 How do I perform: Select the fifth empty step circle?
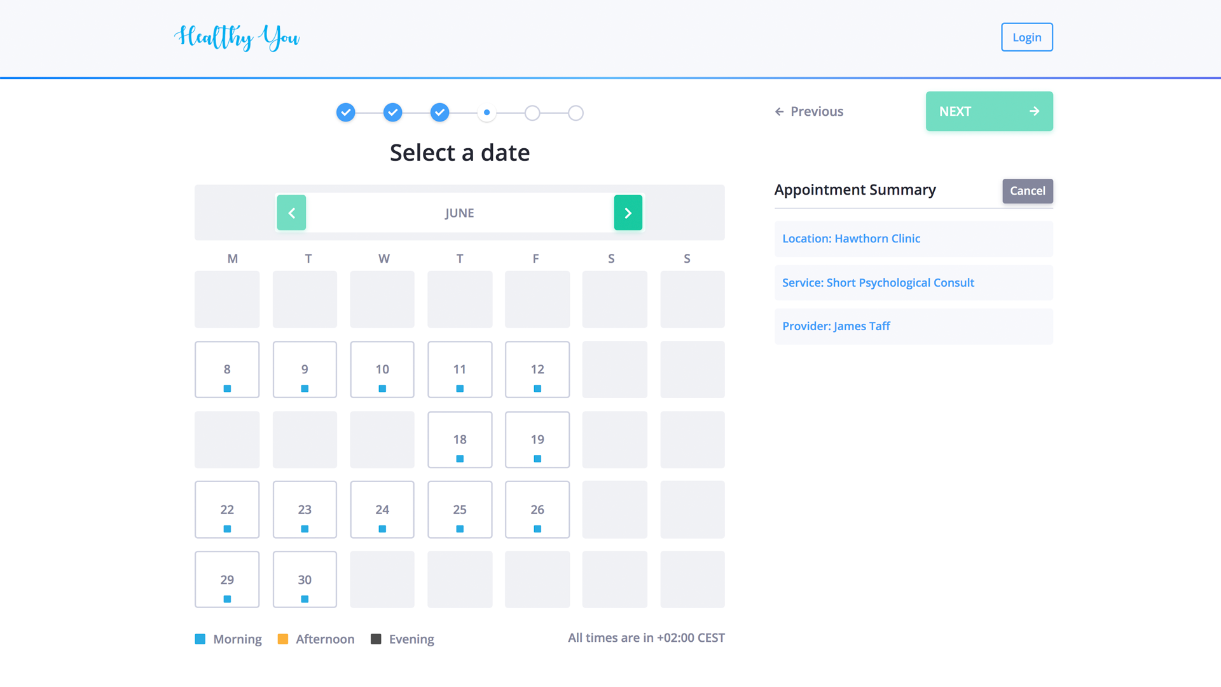point(532,113)
